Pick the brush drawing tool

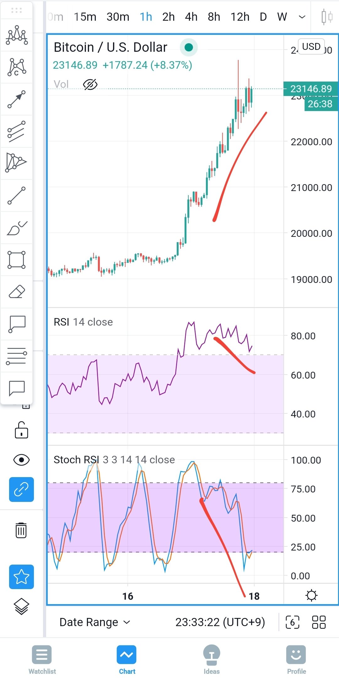tap(17, 228)
